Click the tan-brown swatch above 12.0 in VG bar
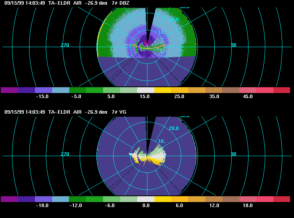Viewport: 294px width, 218px height. click(214, 199)
